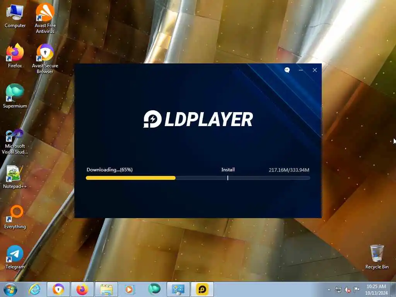Click the Show desktop strip in taskbar
This screenshot has height=297, width=396.
click(393, 289)
